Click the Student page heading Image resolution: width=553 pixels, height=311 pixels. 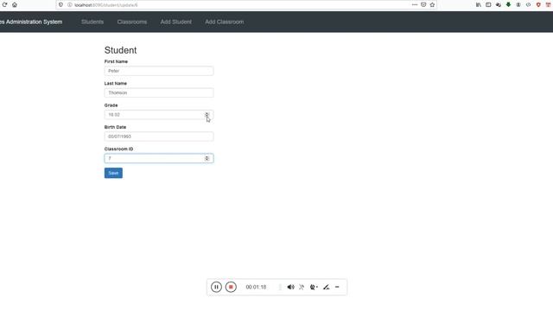coord(121,50)
